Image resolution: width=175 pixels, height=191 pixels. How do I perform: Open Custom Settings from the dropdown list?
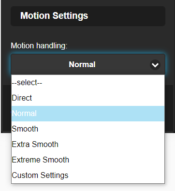(x=88, y=176)
